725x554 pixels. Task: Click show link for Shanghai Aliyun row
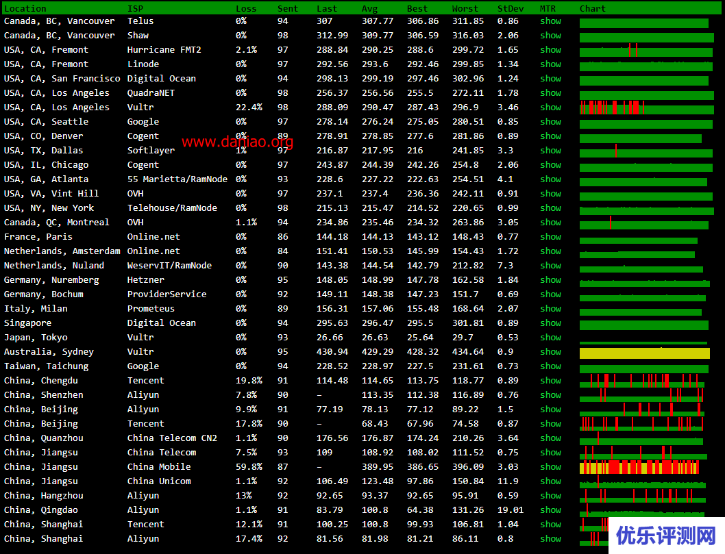click(x=550, y=539)
